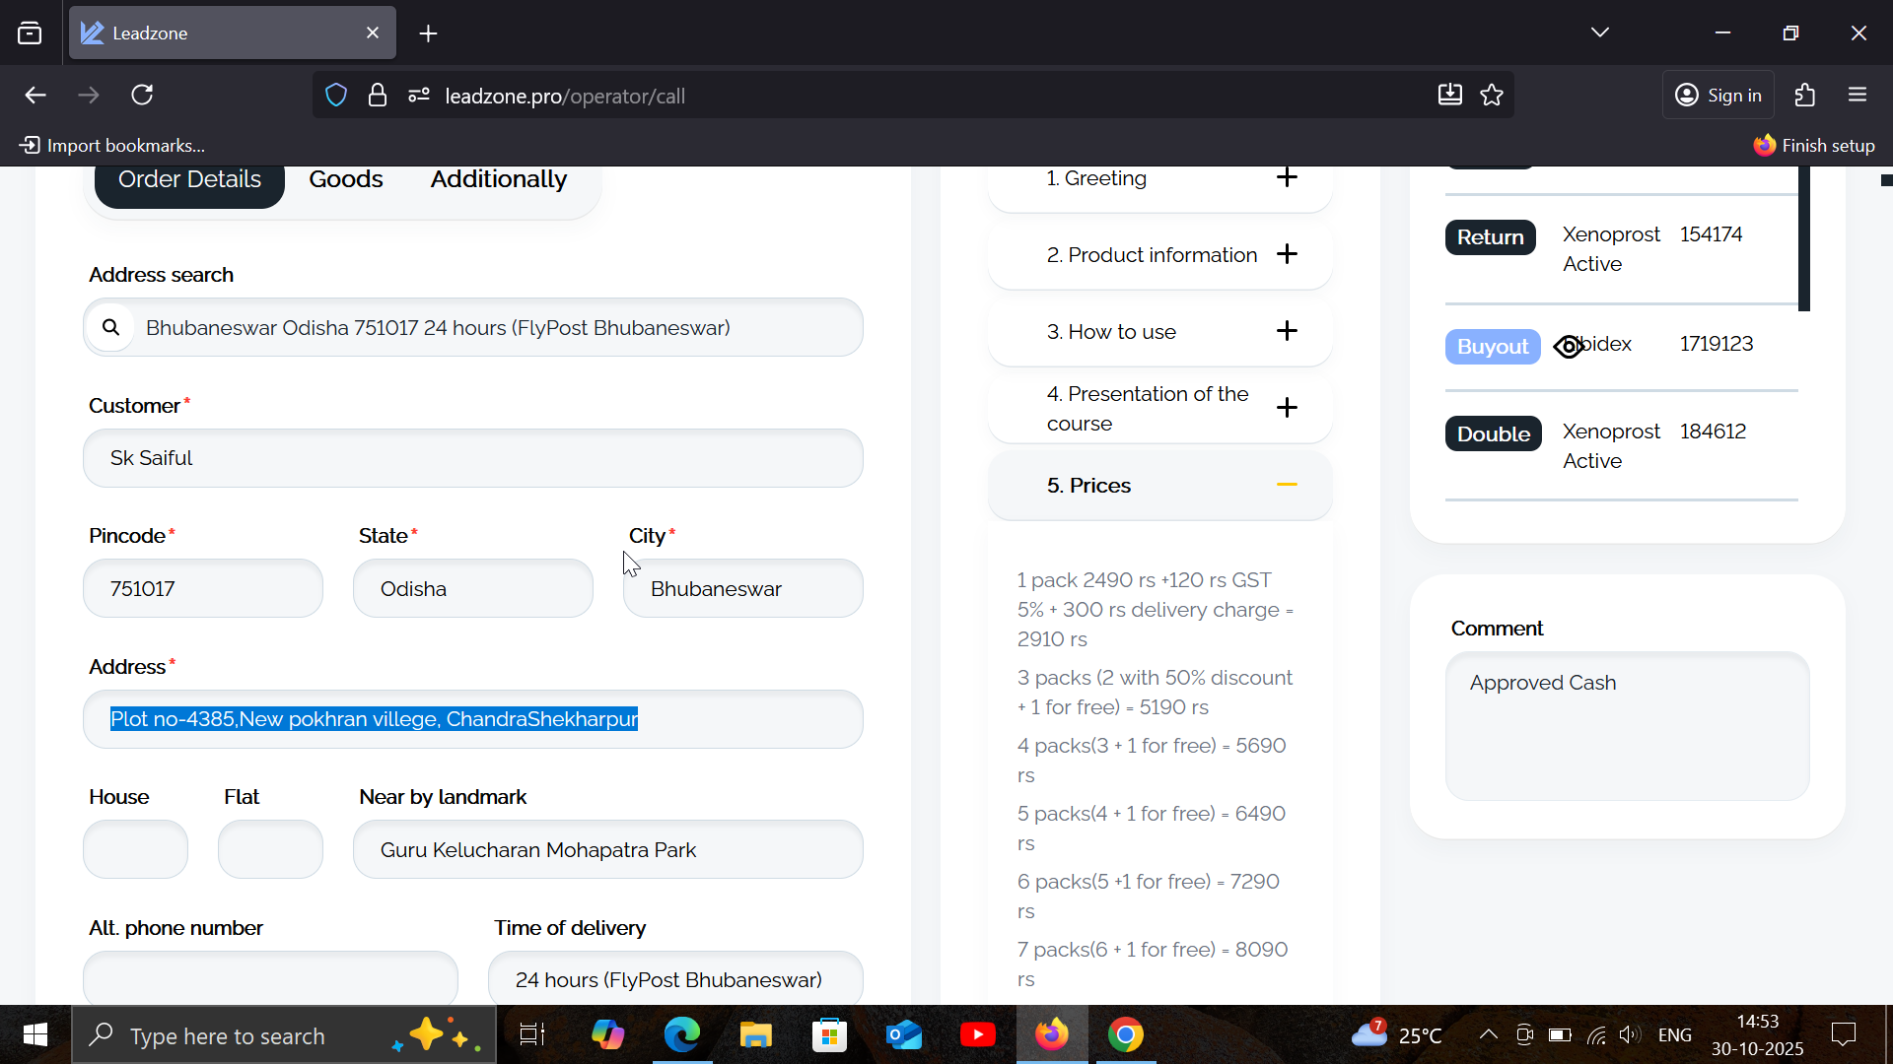This screenshot has width=1893, height=1064.
Task: Click the Address search magnifier icon
Action: pyautogui.click(x=111, y=328)
